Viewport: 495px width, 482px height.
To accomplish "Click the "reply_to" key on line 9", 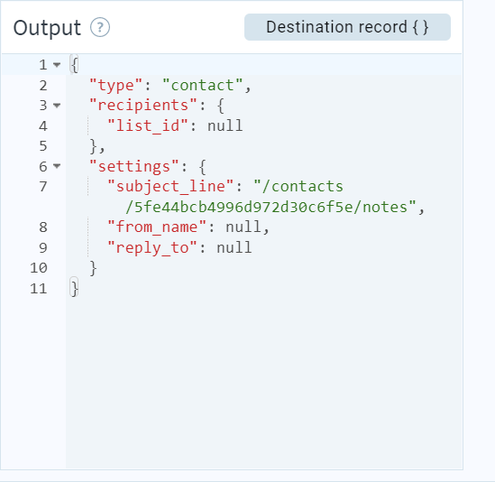I will click(x=152, y=247).
